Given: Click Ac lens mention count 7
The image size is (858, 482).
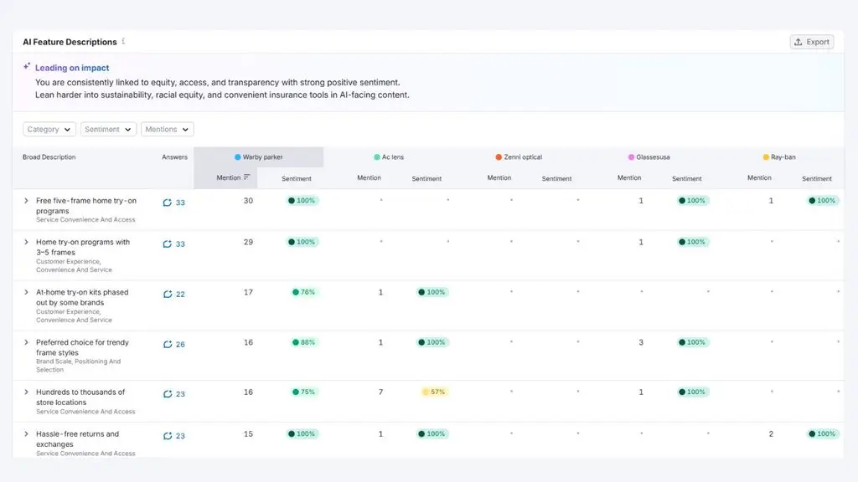Looking at the screenshot, I should [381, 392].
